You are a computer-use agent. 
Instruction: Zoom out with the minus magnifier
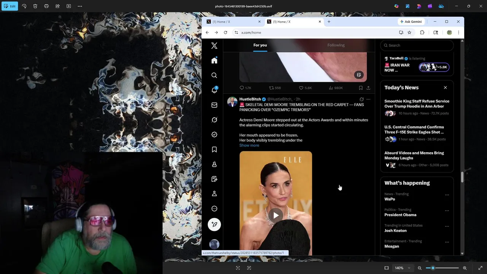[420, 268]
